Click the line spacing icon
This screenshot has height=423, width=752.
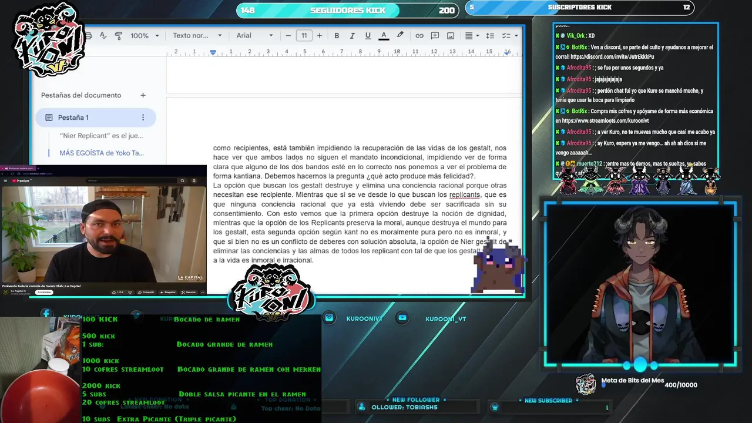point(490,36)
